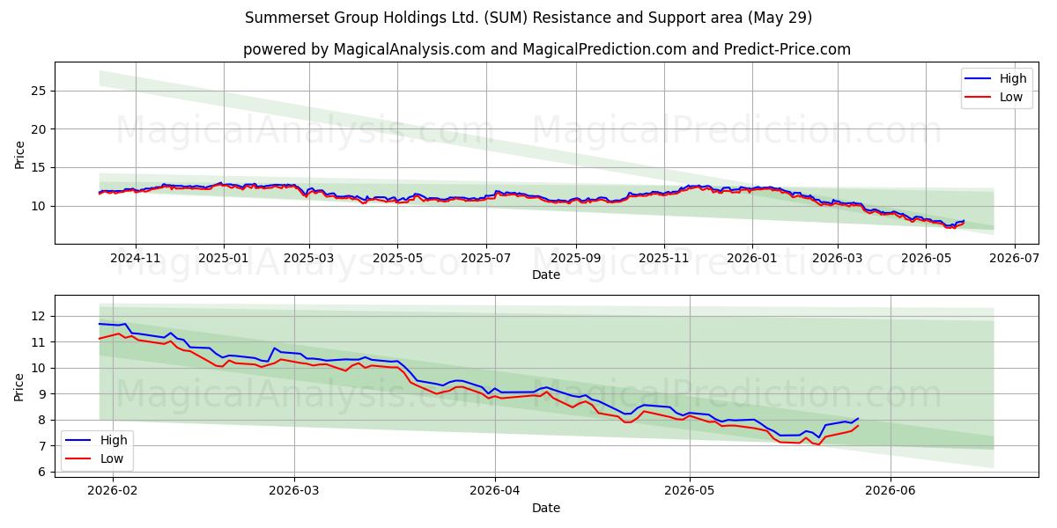
Task: Click the top chart's 'Date' axis label
Action: 546,275
